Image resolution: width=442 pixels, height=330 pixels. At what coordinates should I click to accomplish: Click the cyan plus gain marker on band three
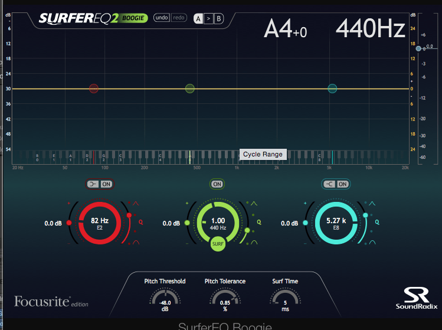305,203
